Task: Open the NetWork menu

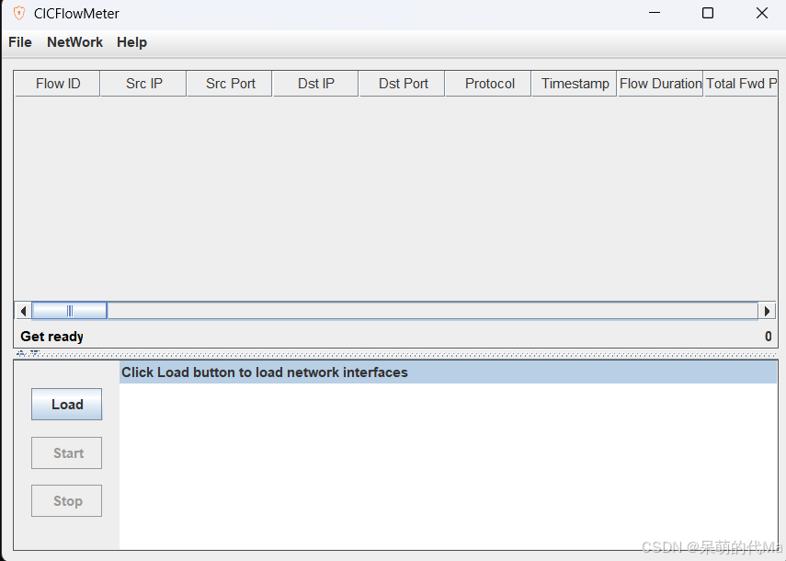Action: point(74,42)
